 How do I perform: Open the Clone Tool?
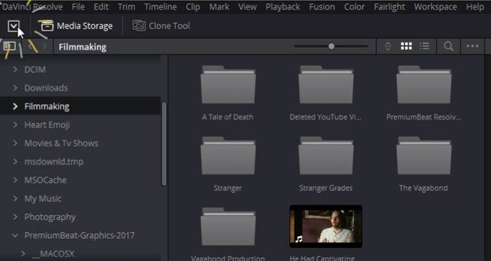point(162,26)
